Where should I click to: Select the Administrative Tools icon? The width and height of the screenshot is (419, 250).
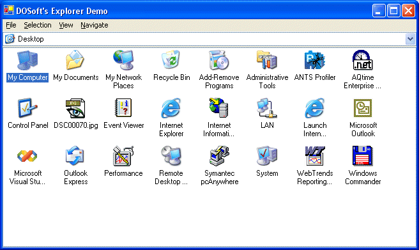pyautogui.click(x=267, y=60)
